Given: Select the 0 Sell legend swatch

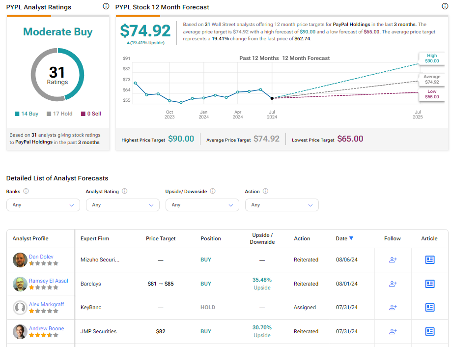Looking at the screenshot, I should pos(83,114).
